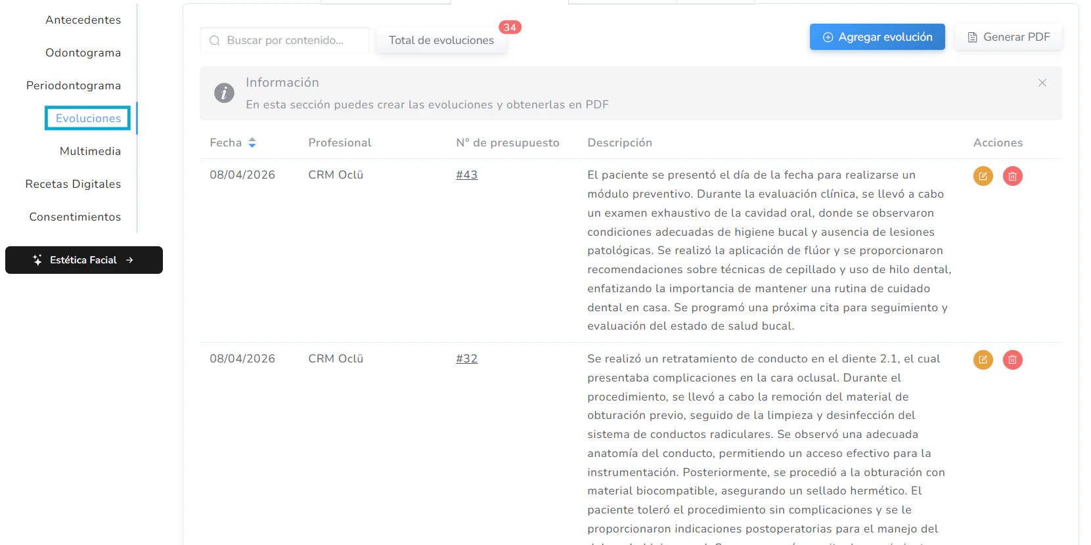The width and height of the screenshot is (1091, 545).
Task: Click CRM Oclü in the #43 row
Action: (x=336, y=175)
